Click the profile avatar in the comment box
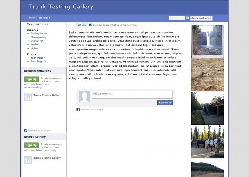Viewport: 249px width, 177px height. (84, 97)
